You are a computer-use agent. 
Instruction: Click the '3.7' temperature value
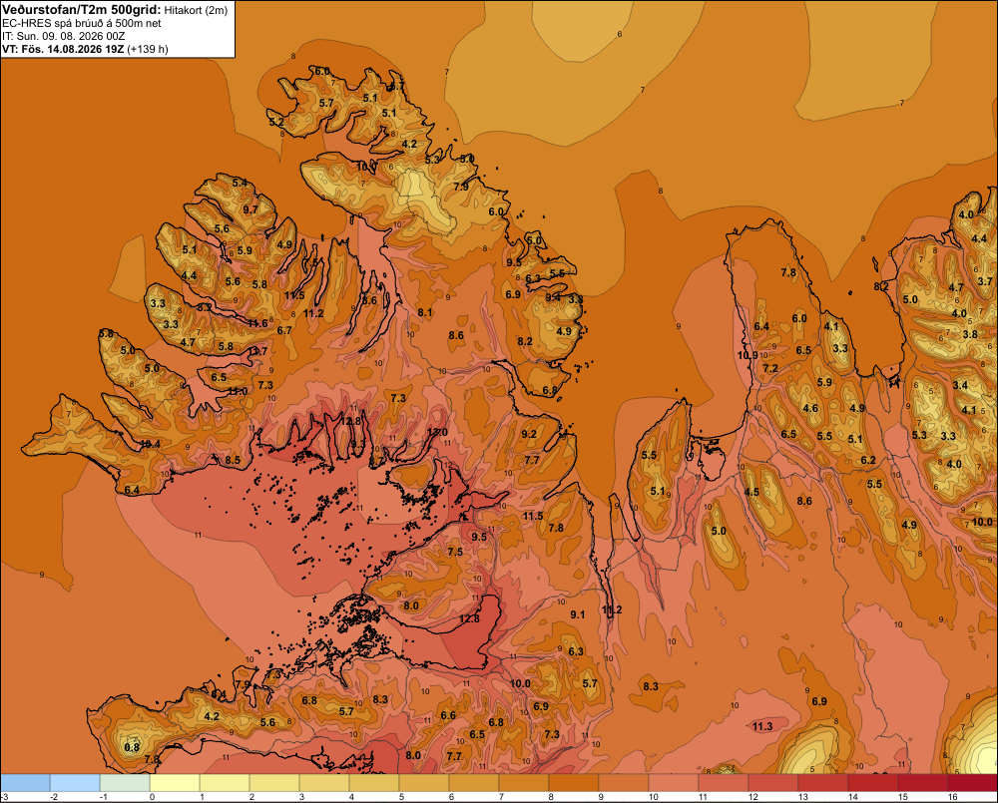[x=985, y=281]
